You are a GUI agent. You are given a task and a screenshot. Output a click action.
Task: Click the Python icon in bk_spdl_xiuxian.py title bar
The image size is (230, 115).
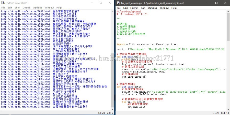(119, 3)
